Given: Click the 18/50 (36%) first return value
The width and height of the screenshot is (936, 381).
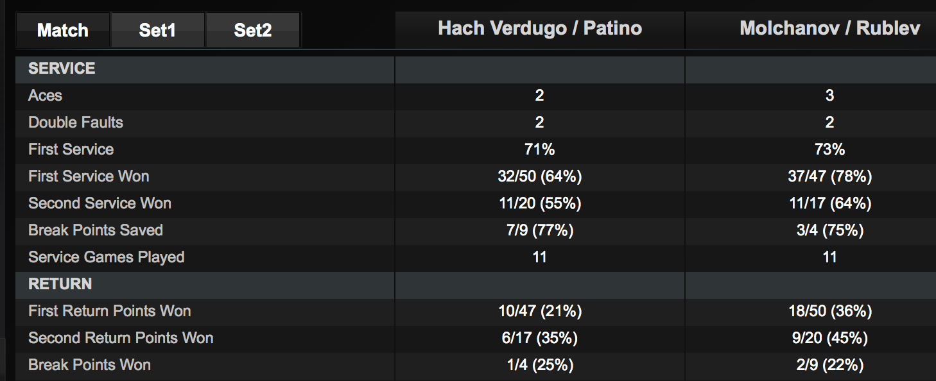Looking at the screenshot, I should pyautogui.click(x=829, y=311).
